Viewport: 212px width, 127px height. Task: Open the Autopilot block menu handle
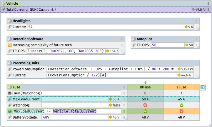pos(196,39)
